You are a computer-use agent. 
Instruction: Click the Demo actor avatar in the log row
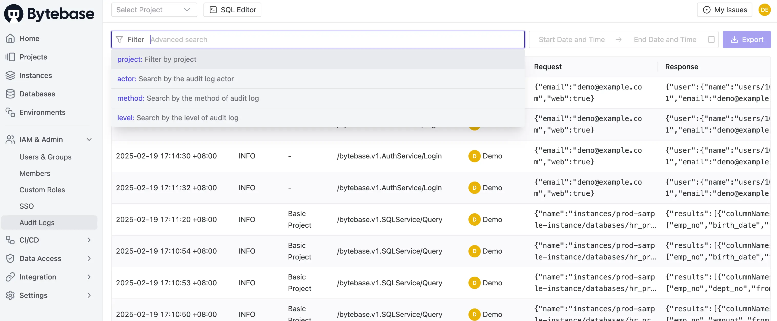point(474,156)
